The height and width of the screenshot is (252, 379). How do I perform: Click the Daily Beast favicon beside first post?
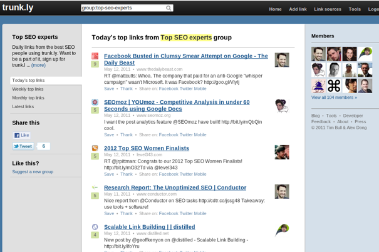pyautogui.click(x=95, y=56)
